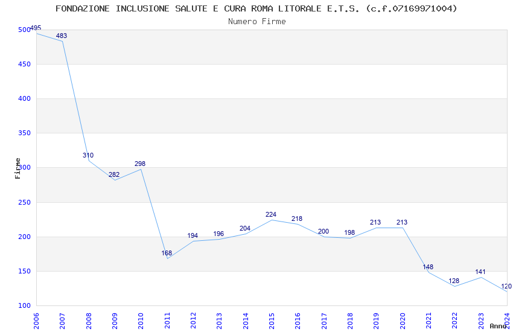
Task: Select the 168 low point at 2011
Action: pyautogui.click(x=167, y=254)
